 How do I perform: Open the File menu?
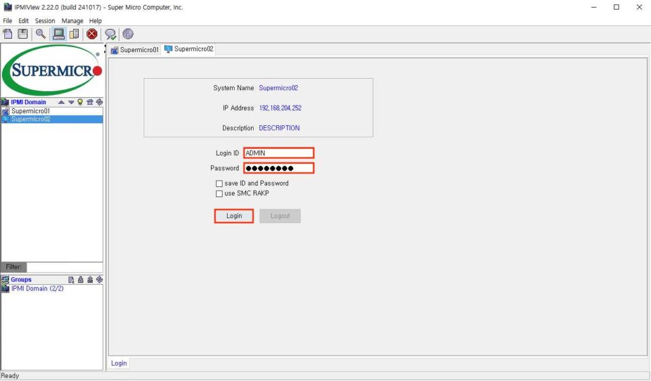pyautogui.click(x=8, y=21)
